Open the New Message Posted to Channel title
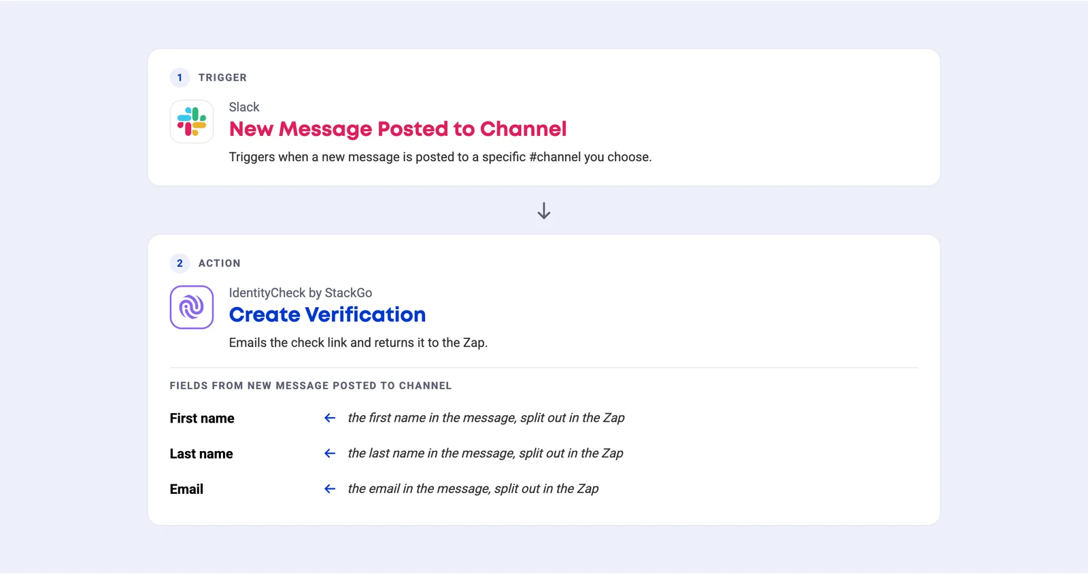This screenshot has width=1088, height=574. 398,129
